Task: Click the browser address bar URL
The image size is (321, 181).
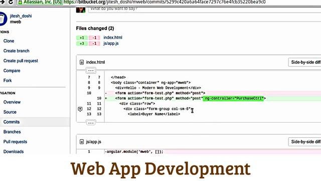Action: 165,2
